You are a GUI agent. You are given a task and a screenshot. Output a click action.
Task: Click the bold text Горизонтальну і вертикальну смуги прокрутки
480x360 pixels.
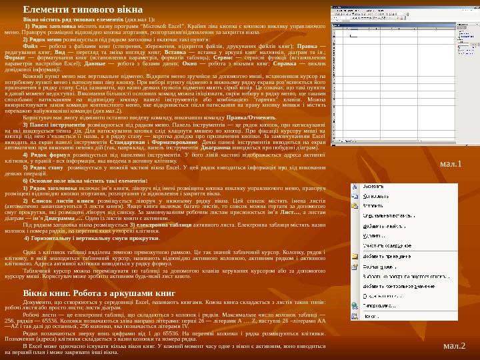coord(95,238)
